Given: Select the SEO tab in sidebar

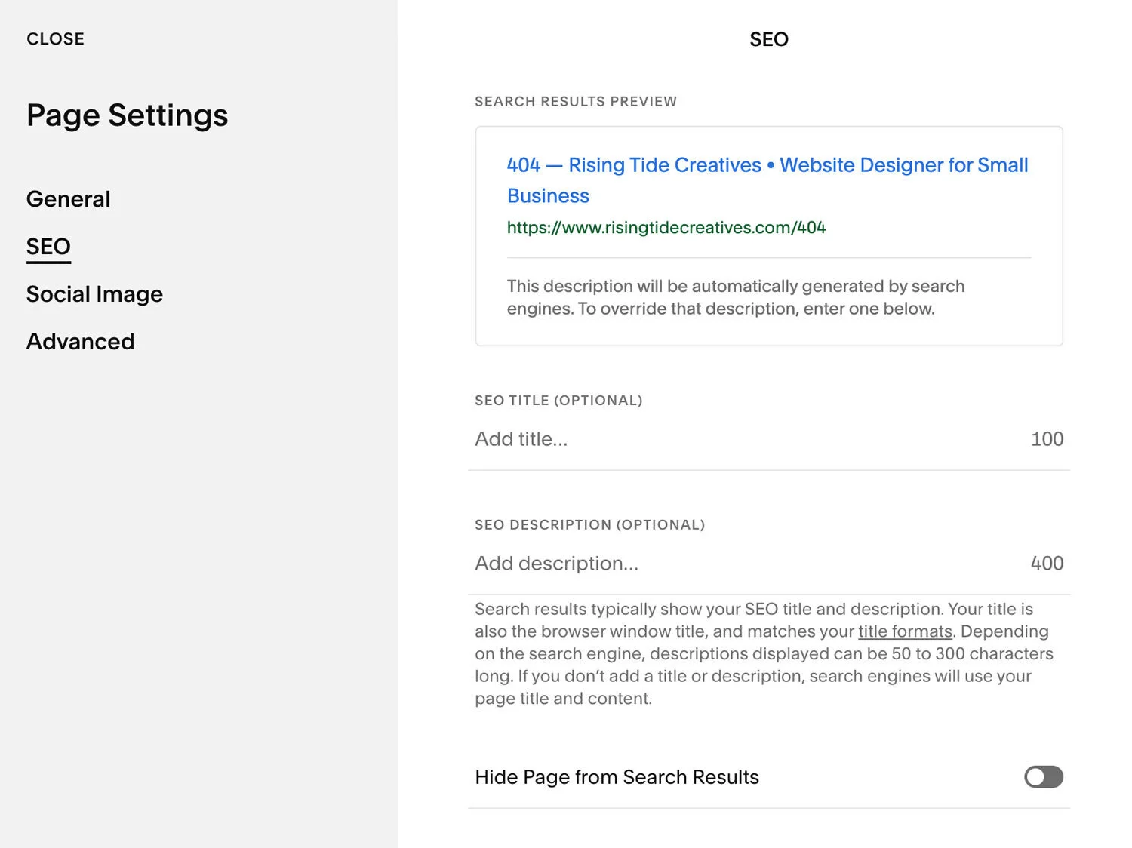Looking at the screenshot, I should coord(48,247).
